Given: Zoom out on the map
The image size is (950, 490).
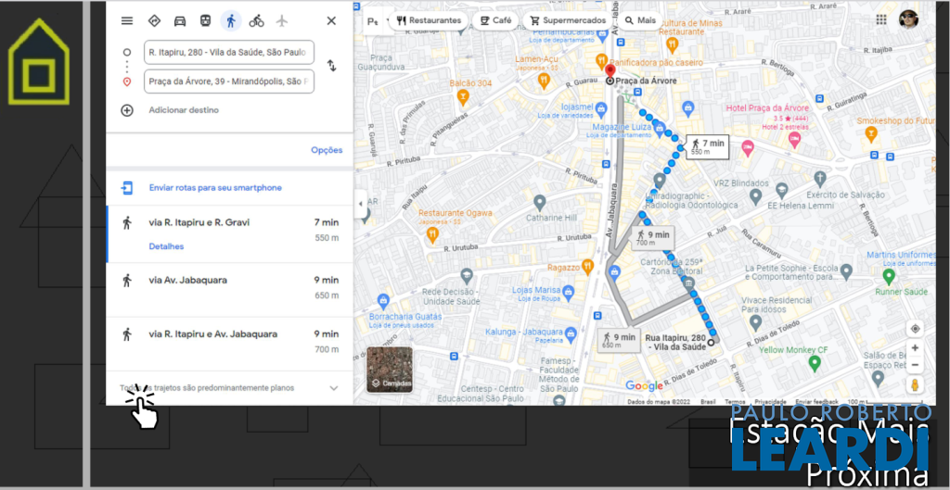Looking at the screenshot, I should click(x=915, y=365).
